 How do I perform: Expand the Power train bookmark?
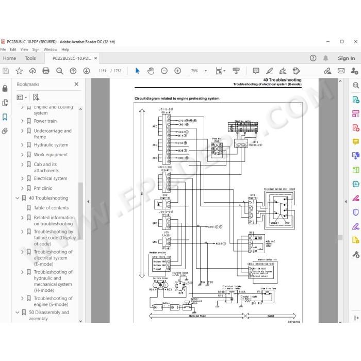(x=22, y=121)
